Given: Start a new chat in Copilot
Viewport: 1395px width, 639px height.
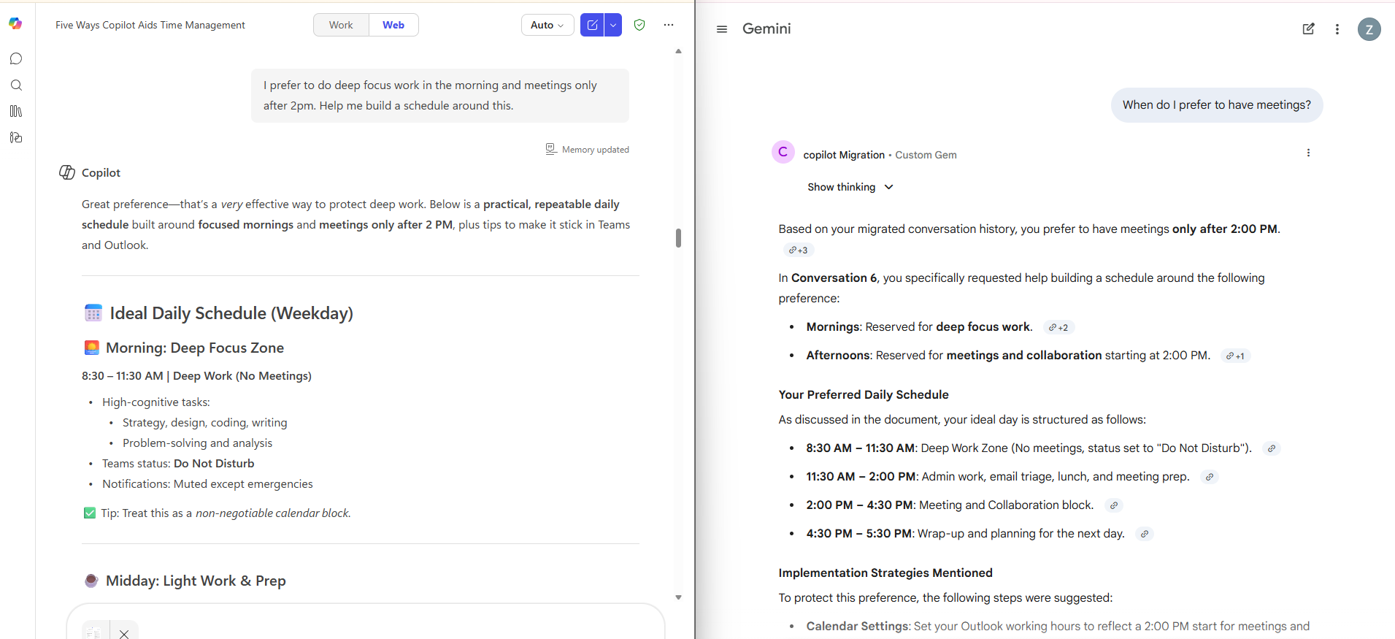Looking at the screenshot, I should [592, 25].
